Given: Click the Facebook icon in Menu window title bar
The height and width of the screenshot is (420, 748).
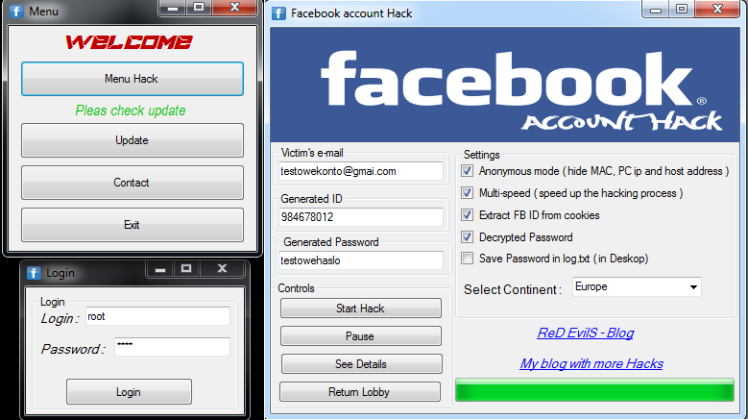Looking at the screenshot, I should (x=15, y=11).
